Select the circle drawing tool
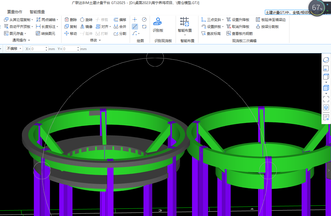This screenshot has width=331, height=216. [144, 20]
